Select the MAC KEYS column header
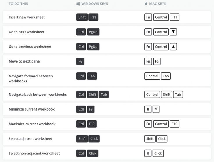This screenshot has height=162, width=214. point(158,4)
